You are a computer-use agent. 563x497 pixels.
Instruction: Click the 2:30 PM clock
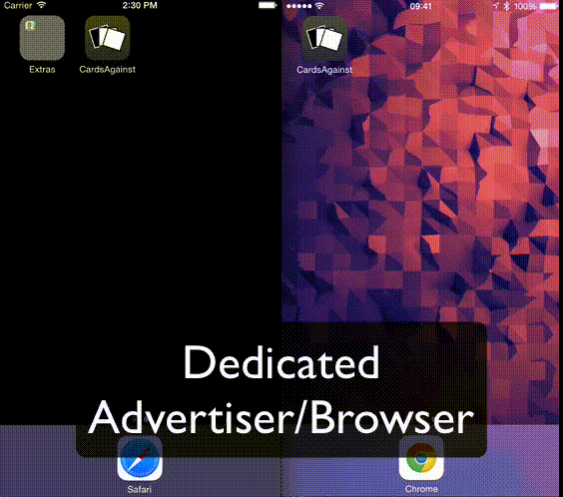[x=140, y=5]
